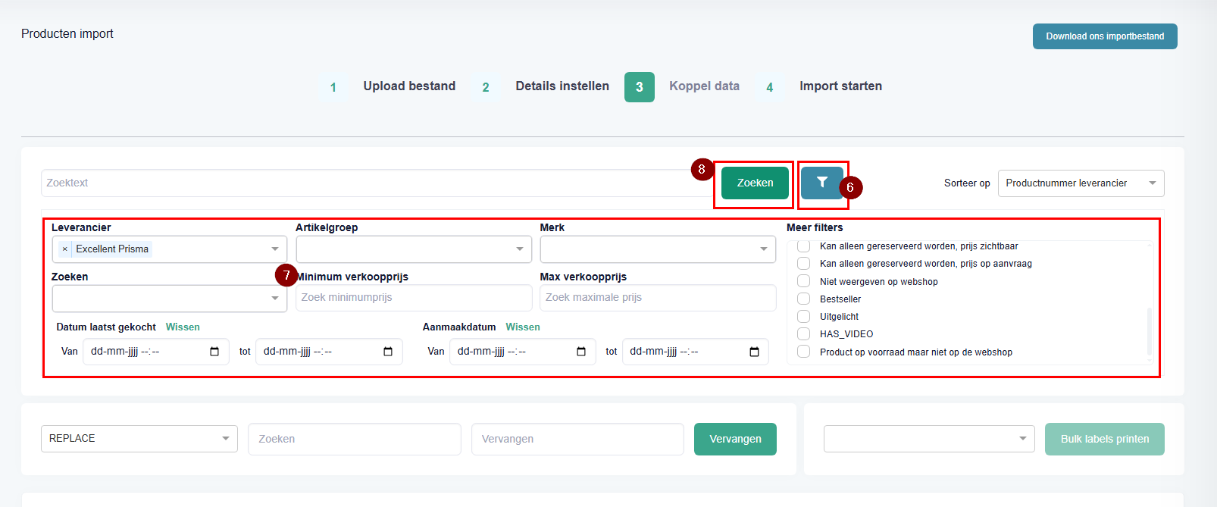Go to Upload bestand step
This screenshot has width=1217, height=507.
[409, 86]
